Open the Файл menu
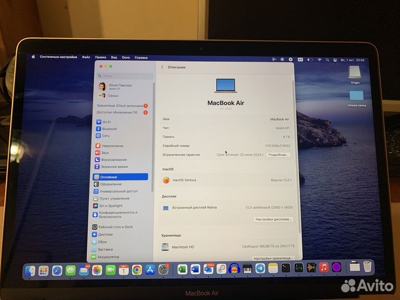Image resolution: width=400 pixels, height=300 pixels. coord(86,57)
